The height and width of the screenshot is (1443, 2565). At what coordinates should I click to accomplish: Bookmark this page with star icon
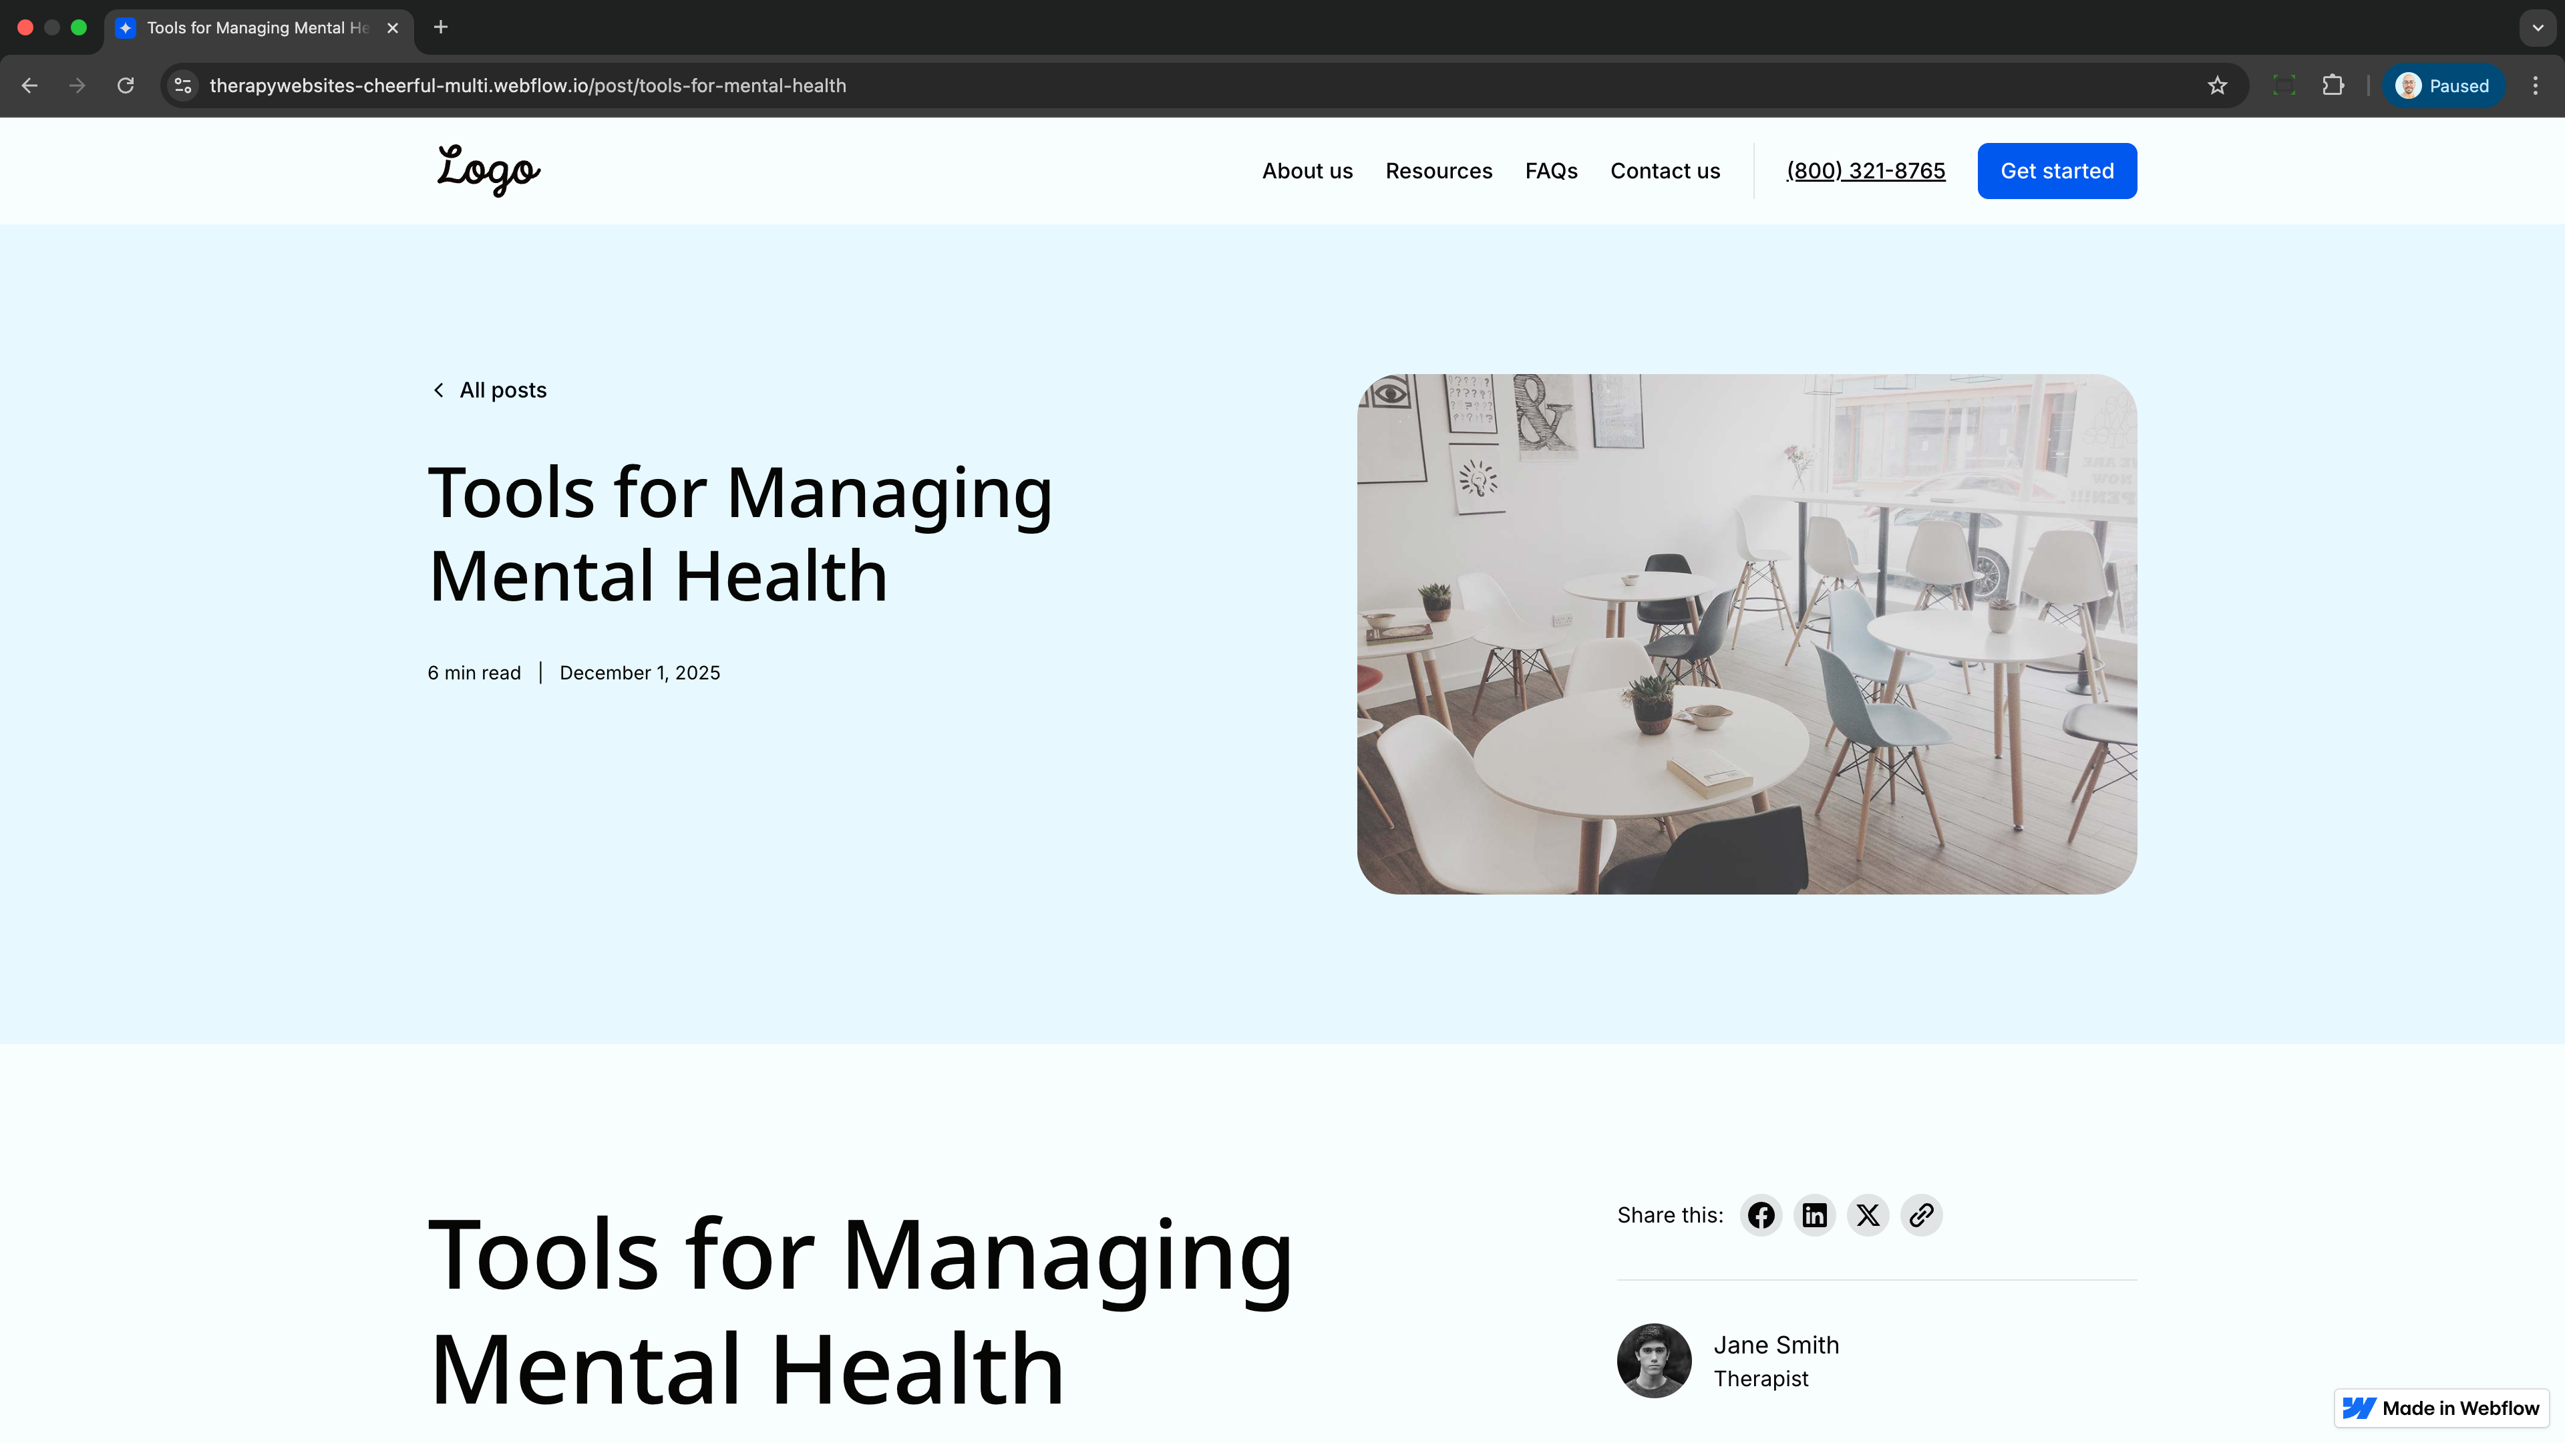(x=2216, y=86)
